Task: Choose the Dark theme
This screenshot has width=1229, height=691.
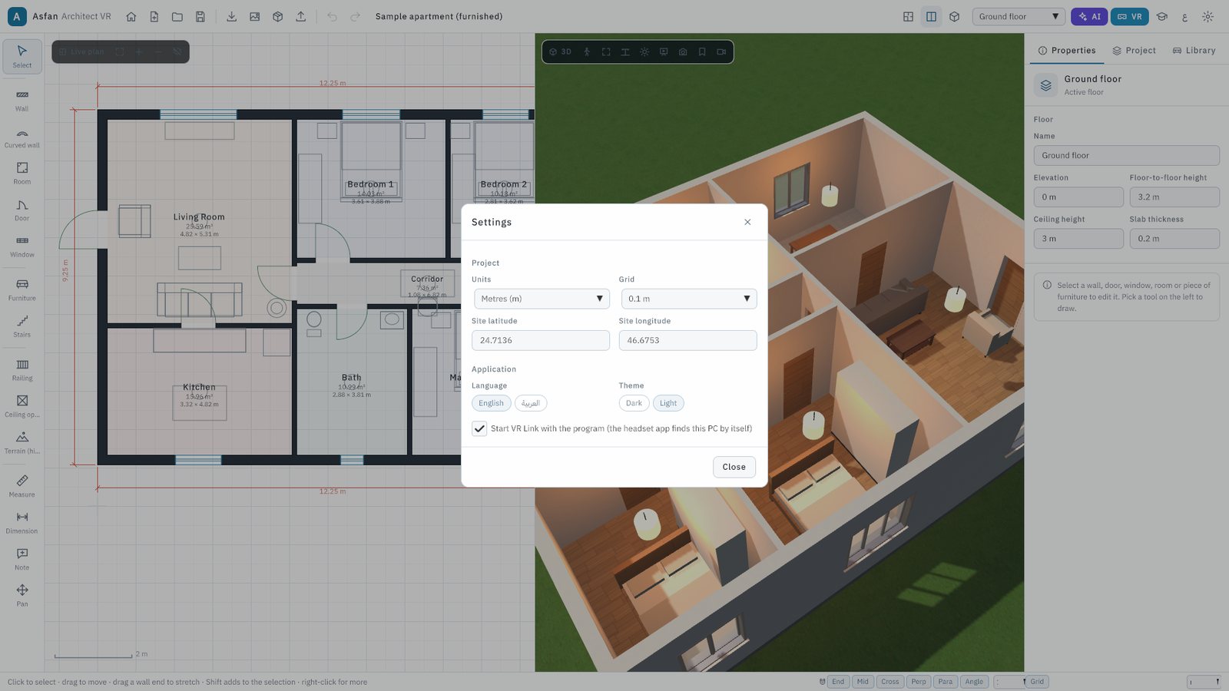Action: pos(634,403)
